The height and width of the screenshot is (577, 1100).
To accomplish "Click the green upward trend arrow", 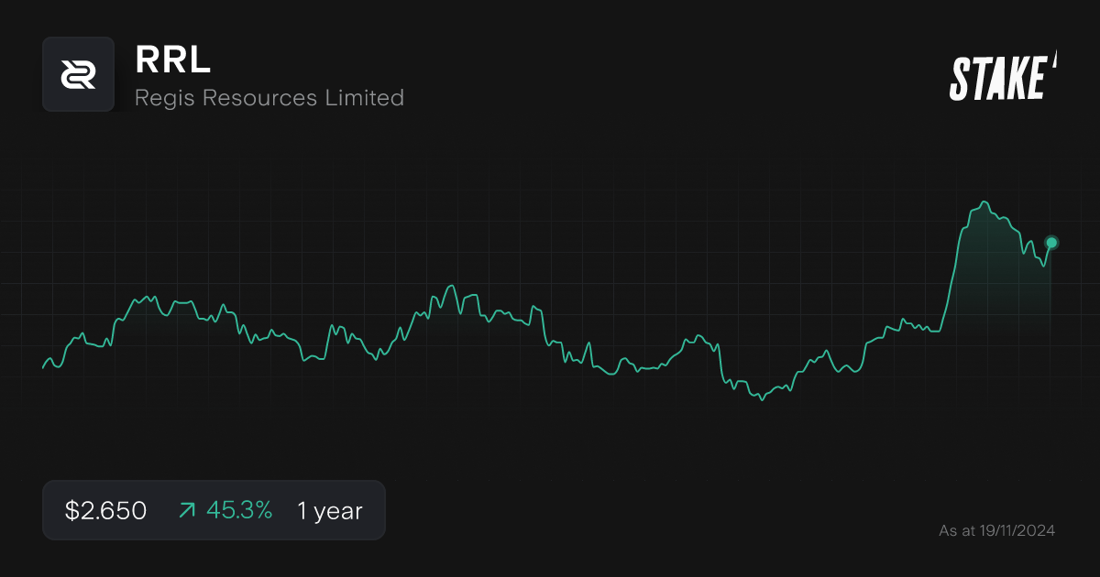I will click(x=186, y=510).
